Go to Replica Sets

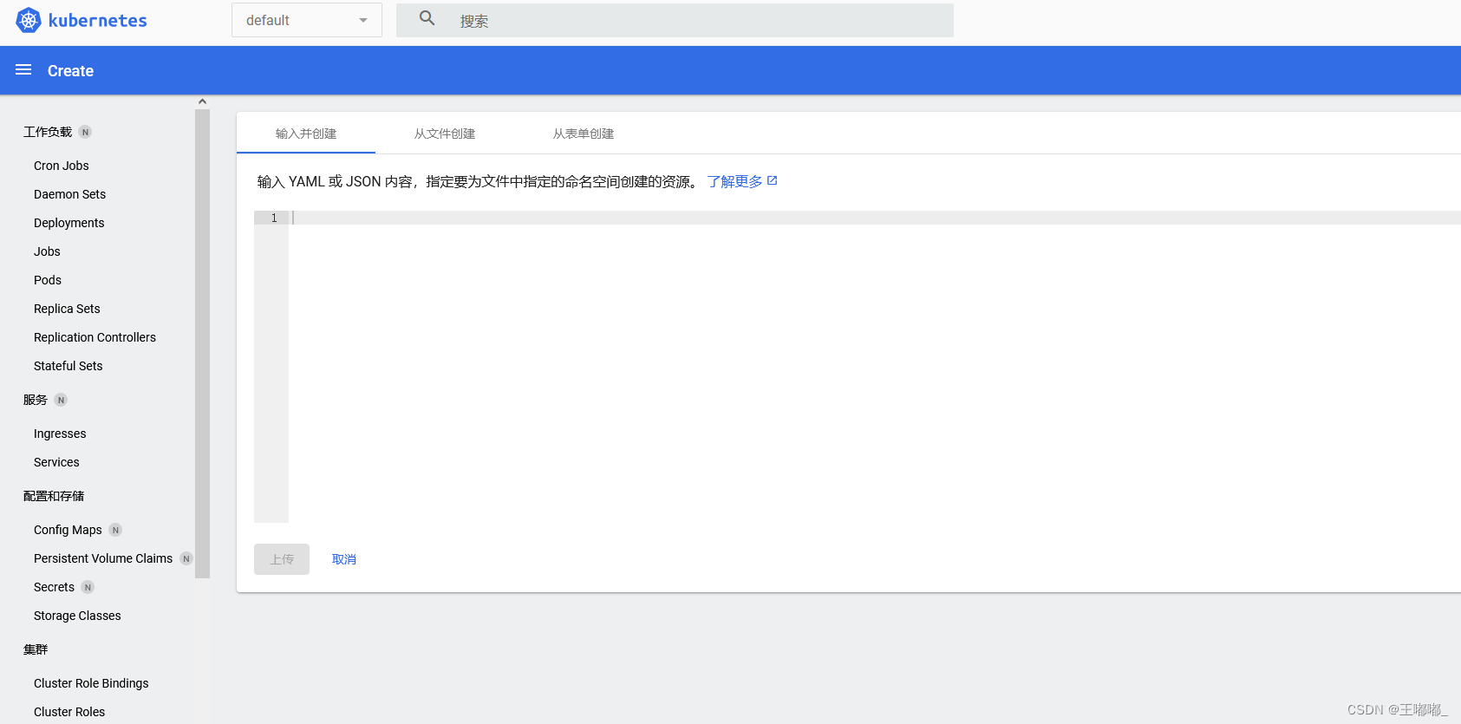(67, 309)
